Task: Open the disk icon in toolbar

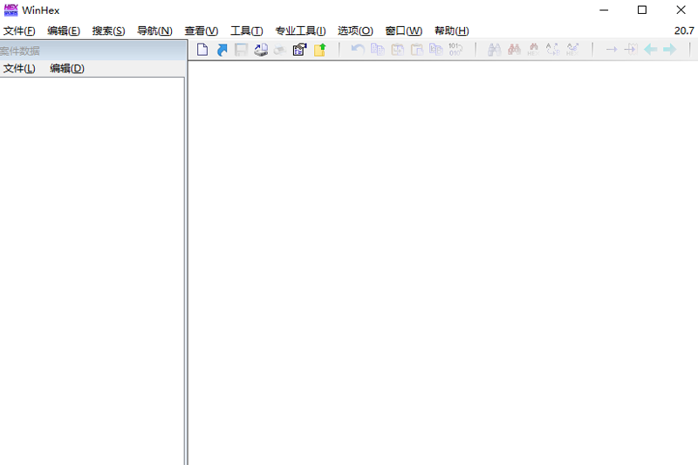Action: [261, 50]
